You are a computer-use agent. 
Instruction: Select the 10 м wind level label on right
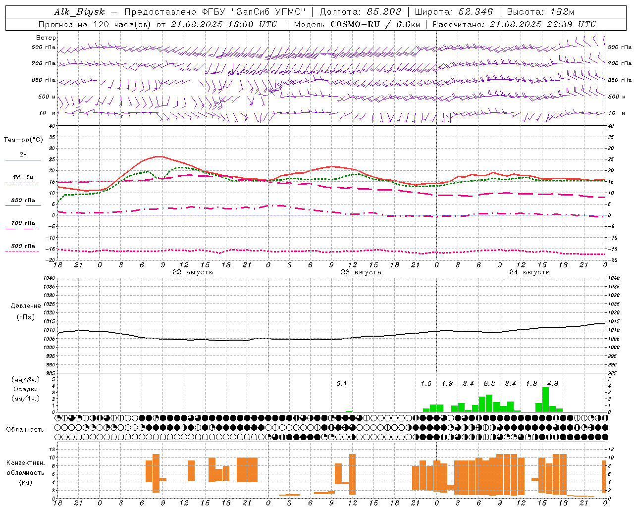pos(616,113)
